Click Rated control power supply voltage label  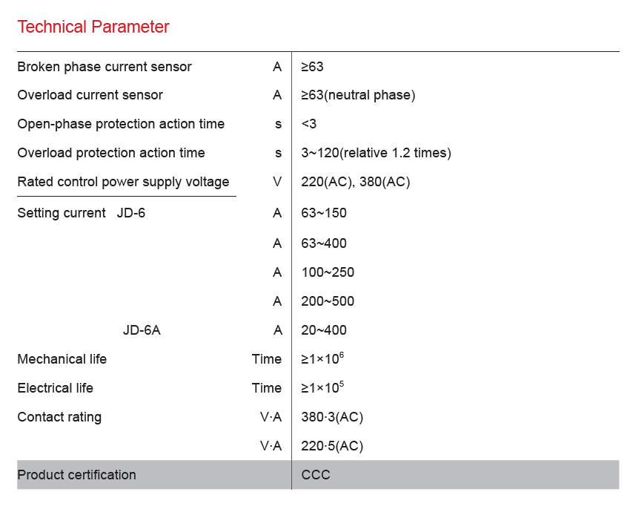click(123, 182)
